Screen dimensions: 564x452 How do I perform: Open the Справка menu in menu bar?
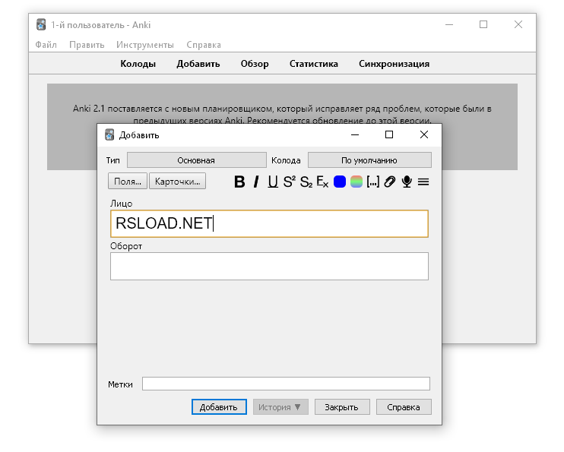(x=204, y=45)
